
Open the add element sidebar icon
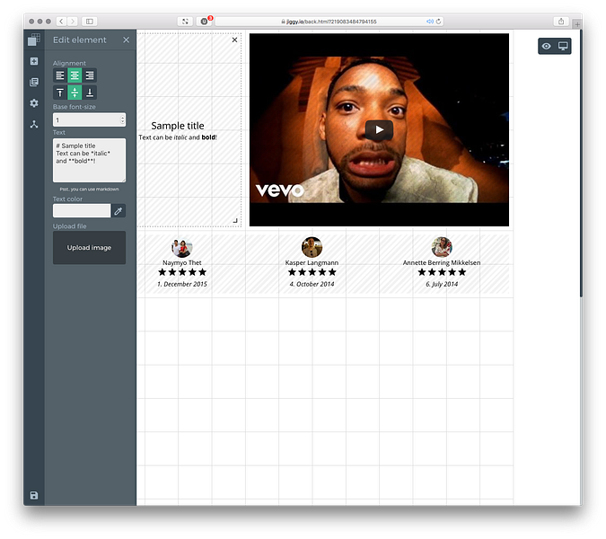coord(34,61)
